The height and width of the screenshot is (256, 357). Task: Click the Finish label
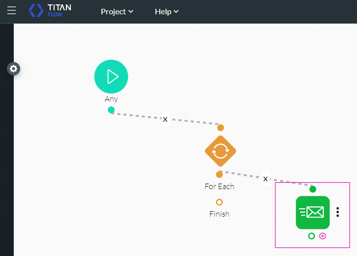tap(219, 214)
